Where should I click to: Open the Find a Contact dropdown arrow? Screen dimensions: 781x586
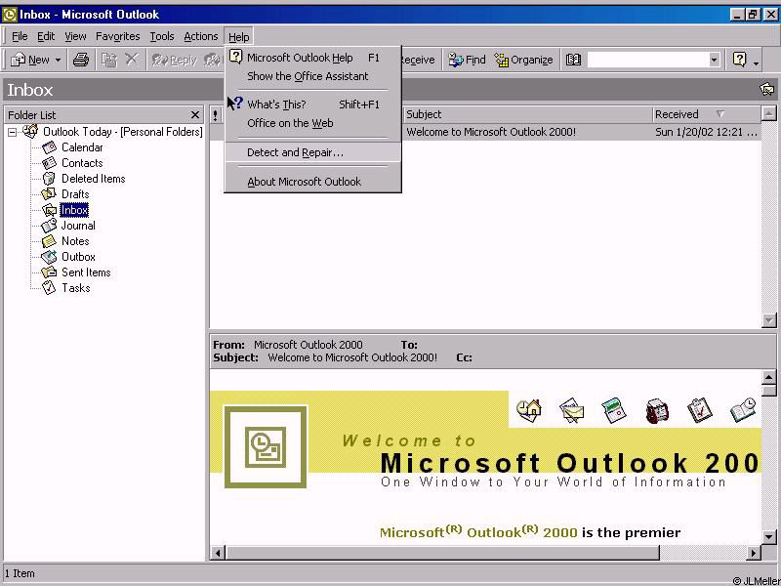715,60
